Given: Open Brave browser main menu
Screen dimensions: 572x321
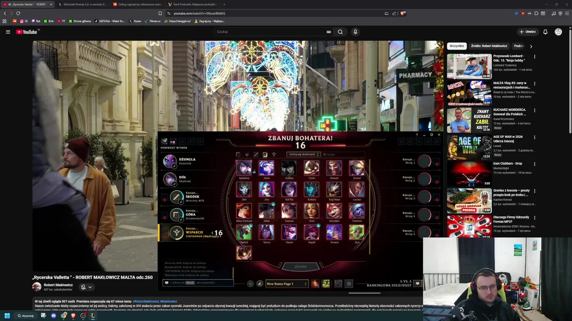Looking at the screenshot, I should tap(567, 13).
